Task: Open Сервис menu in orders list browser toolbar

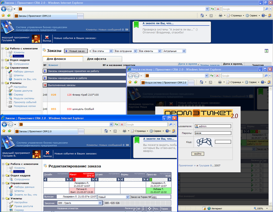Action: 253,15
